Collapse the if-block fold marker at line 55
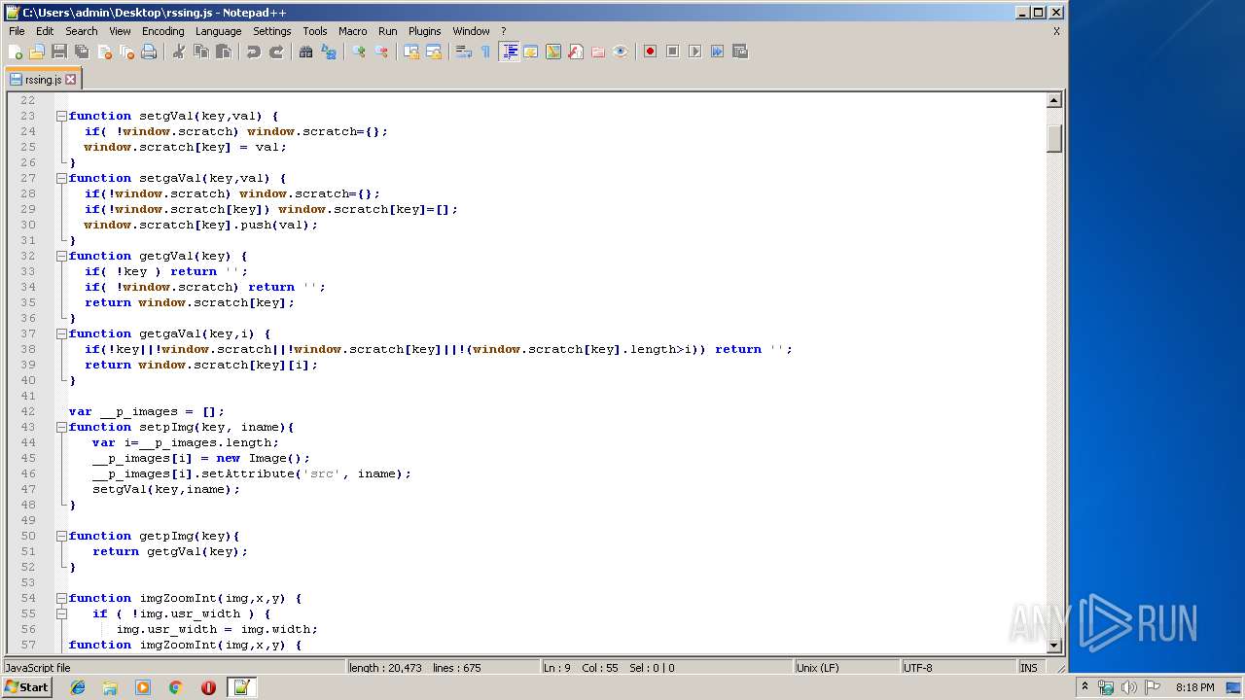This screenshot has height=700, width=1245. coord(61,613)
